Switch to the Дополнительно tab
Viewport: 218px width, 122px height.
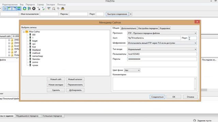click(x=129, y=28)
